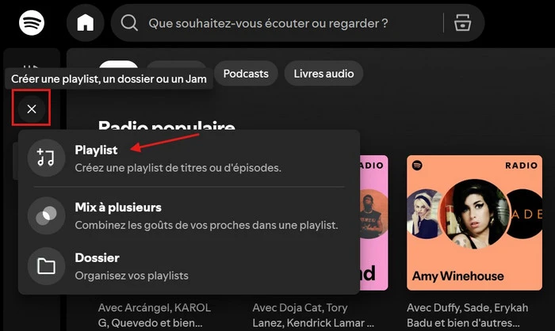The height and width of the screenshot is (331, 555).
Task: Open the Amy Winehouse radio card
Action: tap(475, 223)
